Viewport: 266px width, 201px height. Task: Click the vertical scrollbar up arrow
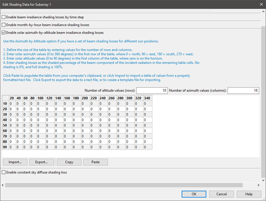click(x=263, y=12)
